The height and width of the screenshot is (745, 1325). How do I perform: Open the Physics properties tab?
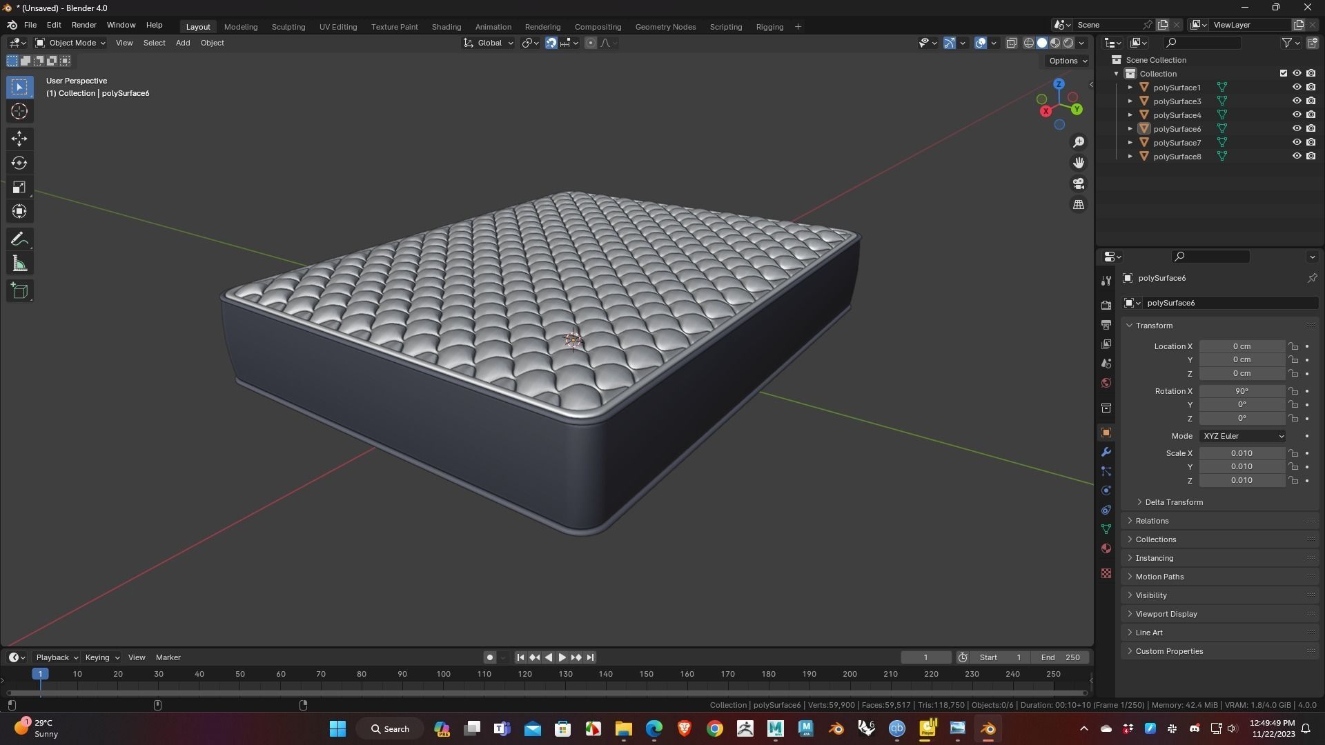tap(1106, 490)
